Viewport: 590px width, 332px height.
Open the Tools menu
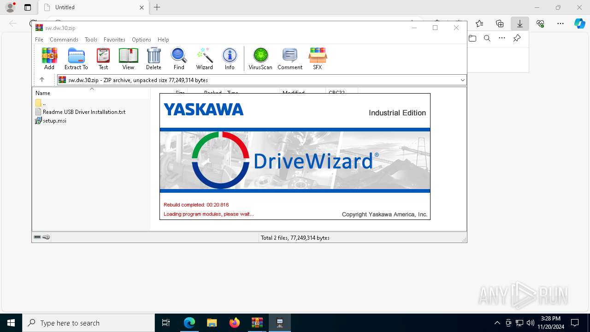91,40
